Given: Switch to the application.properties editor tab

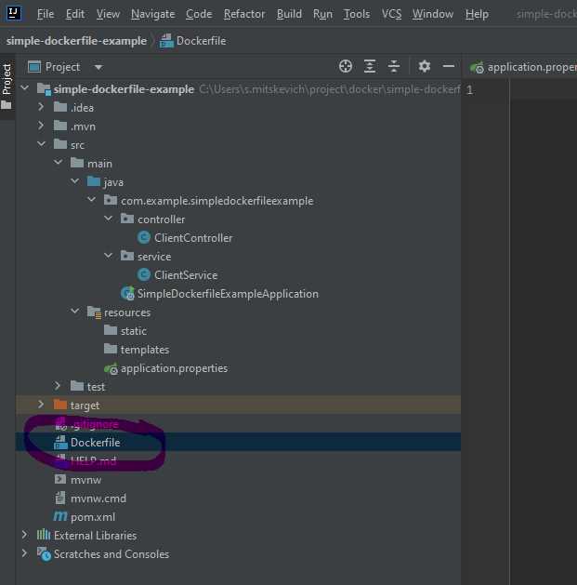Looking at the screenshot, I should click(522, 67).
